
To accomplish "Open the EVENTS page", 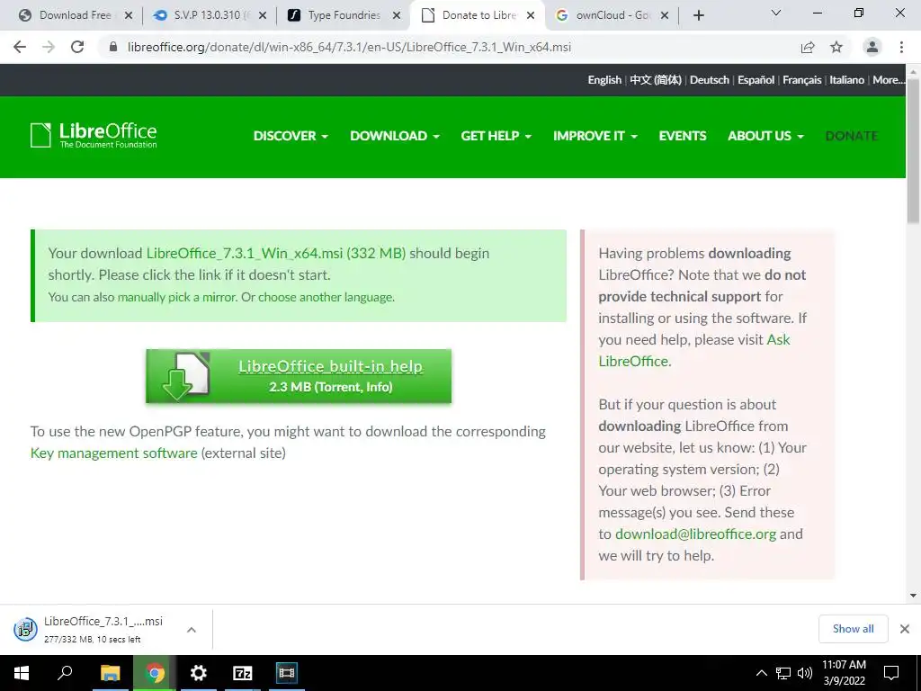I will (683, 136).
